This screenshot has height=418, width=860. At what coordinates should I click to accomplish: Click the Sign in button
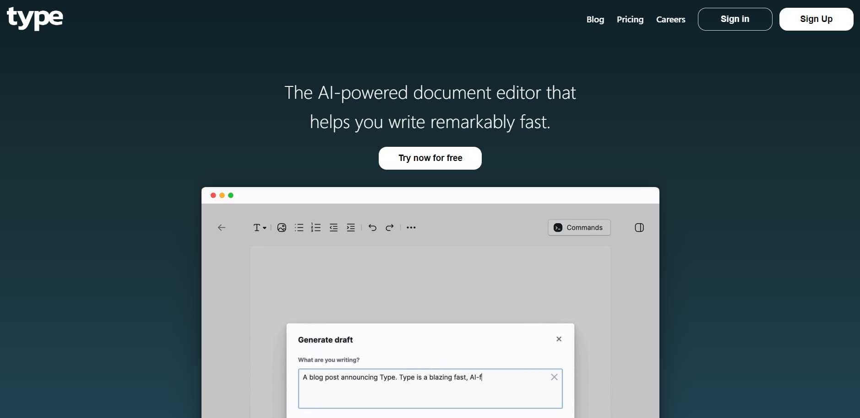[735, 19]
